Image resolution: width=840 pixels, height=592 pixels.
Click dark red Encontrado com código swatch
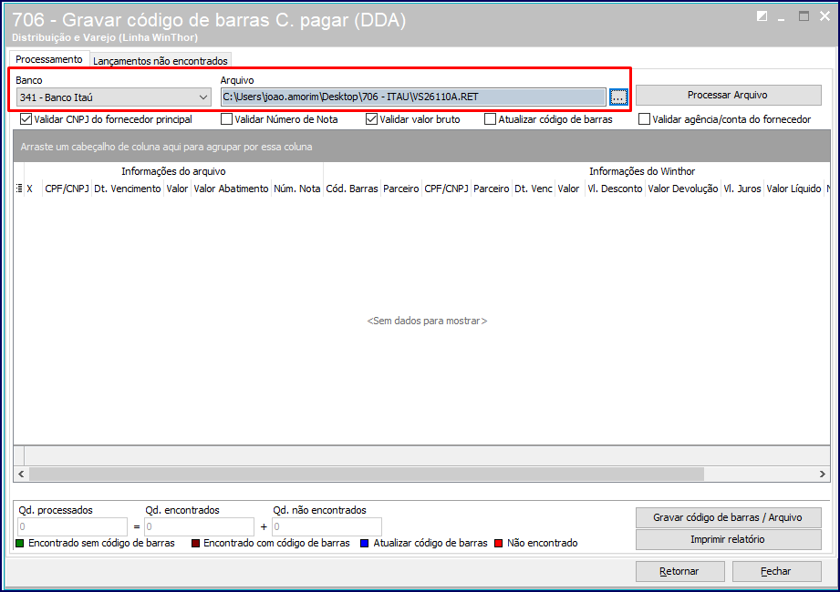(195, 544)
